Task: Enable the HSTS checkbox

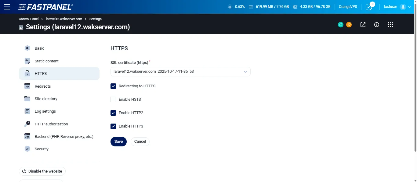Action: (113, 100)
